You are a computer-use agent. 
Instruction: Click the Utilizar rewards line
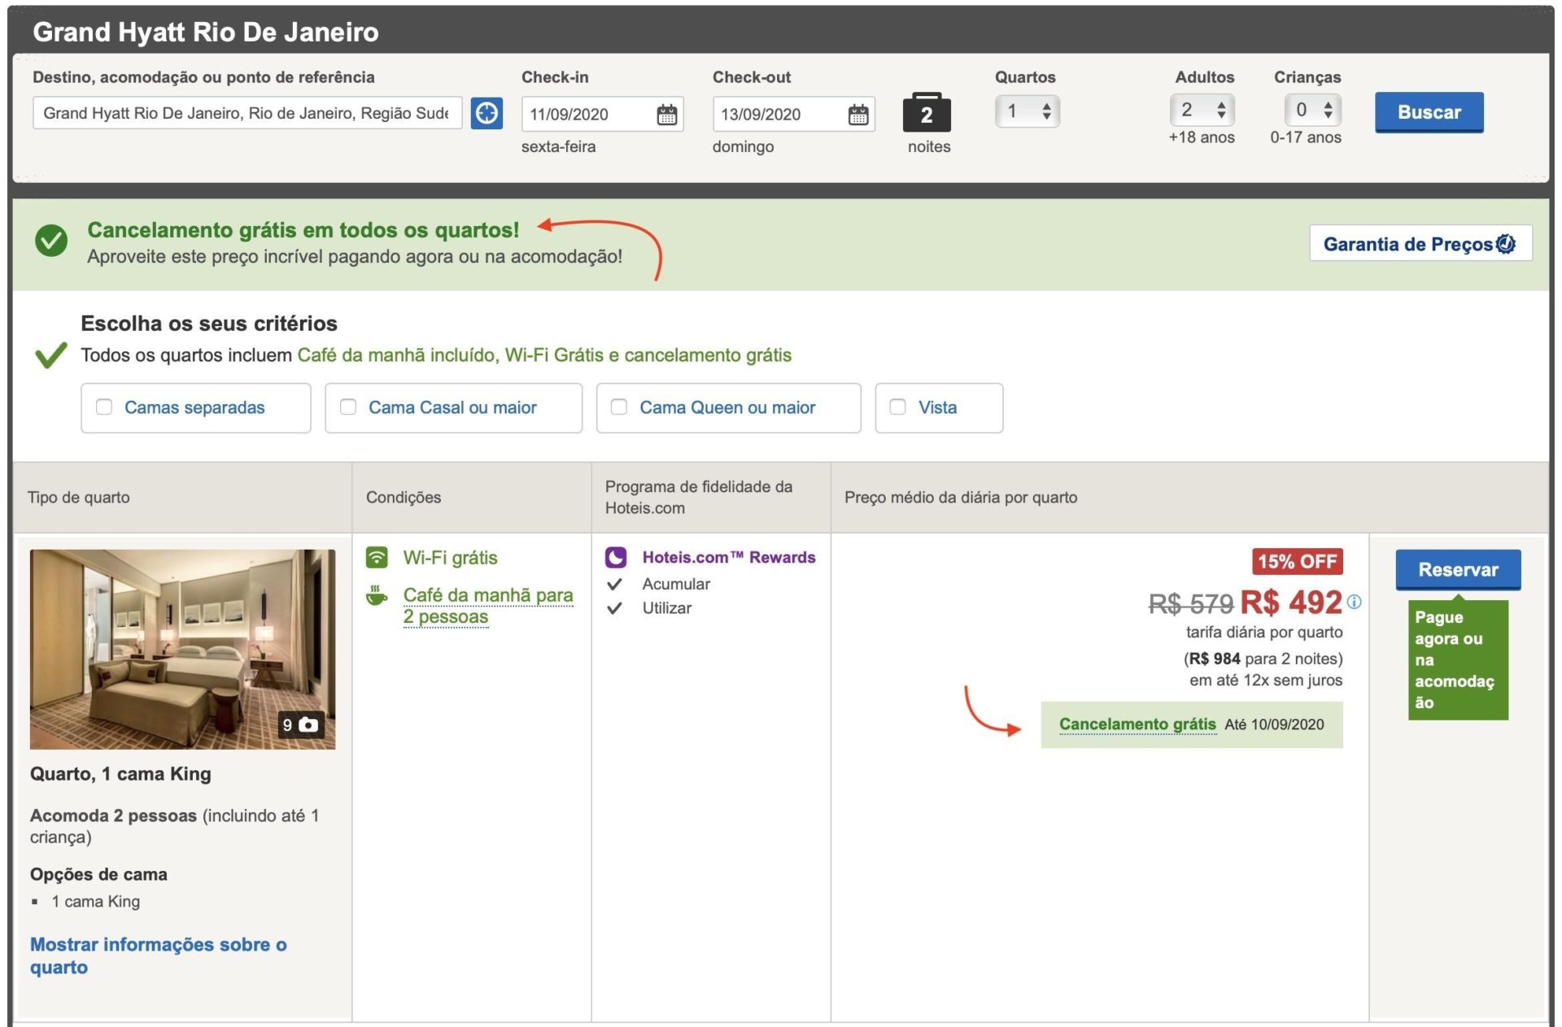click(x=666, y=608)
